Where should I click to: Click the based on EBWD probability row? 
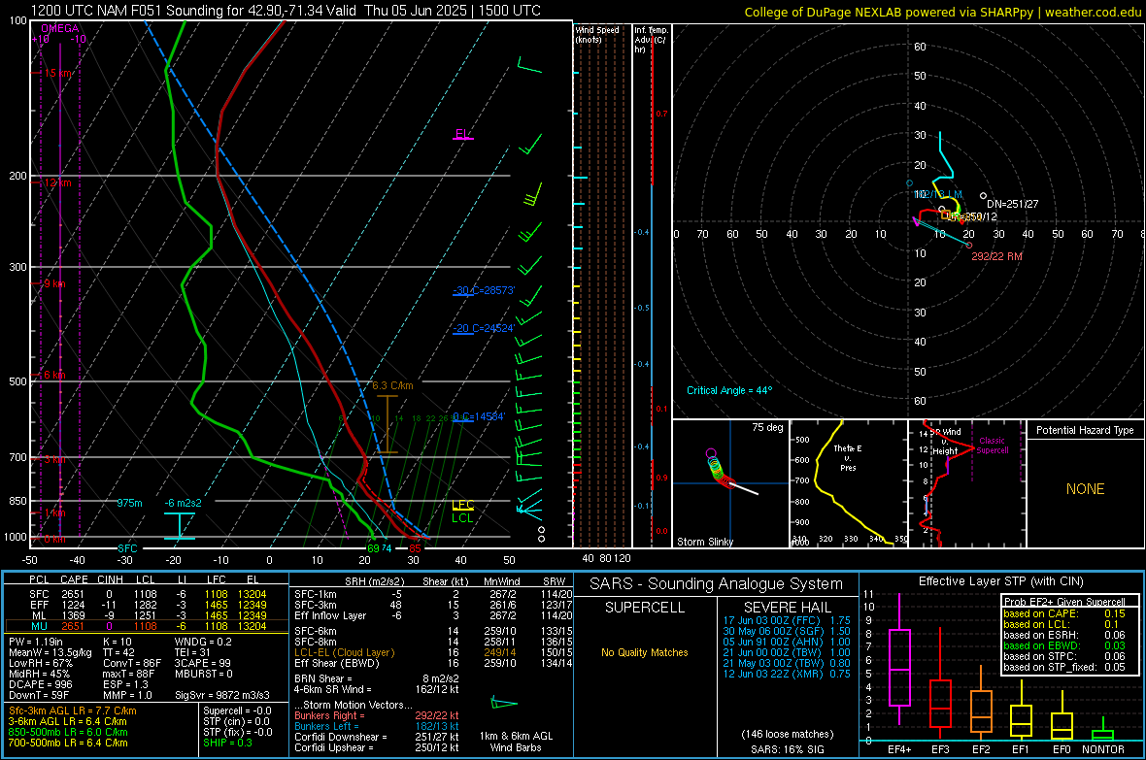pyautogui.click(x=1064, y=646)
